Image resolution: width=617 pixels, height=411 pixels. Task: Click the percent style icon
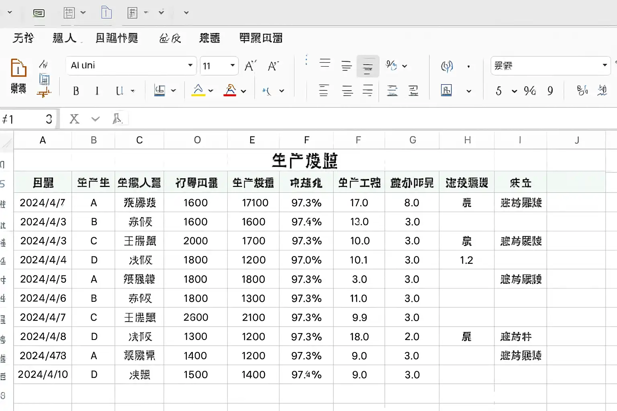(529, 91)
